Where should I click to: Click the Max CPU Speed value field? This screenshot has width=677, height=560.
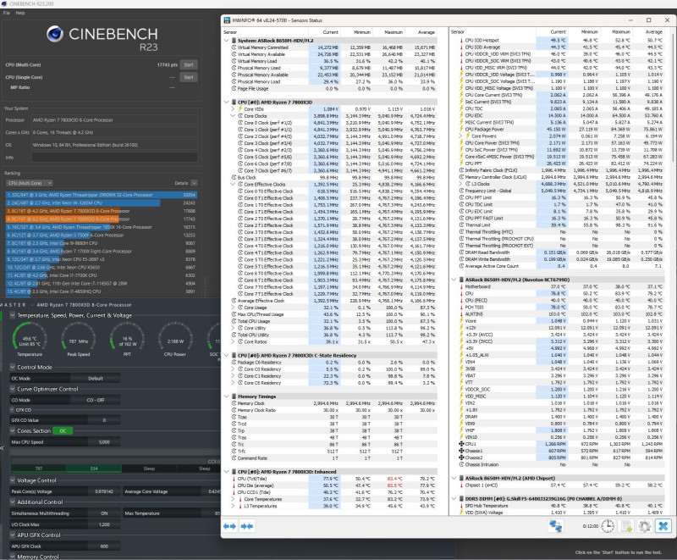(104, 442)
